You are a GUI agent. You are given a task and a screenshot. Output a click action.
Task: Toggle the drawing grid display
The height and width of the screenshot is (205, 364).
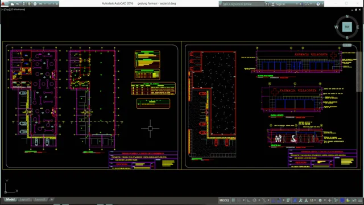[233, 200]
